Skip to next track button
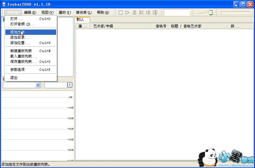The height and width of the screenshot is (168, 255). click(x=148, y=13)
